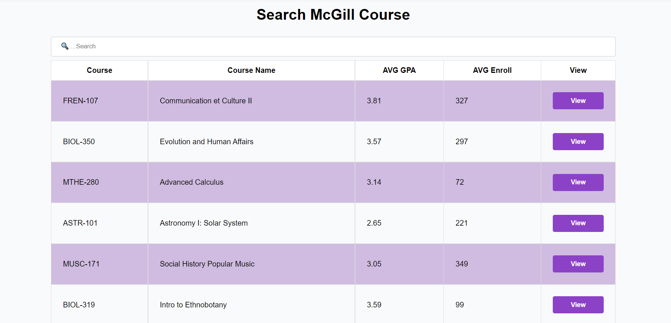The height and width of the screenshot is (323, 671).
Task: Select the FREN-107 course code cell
Action: (81, 101)
